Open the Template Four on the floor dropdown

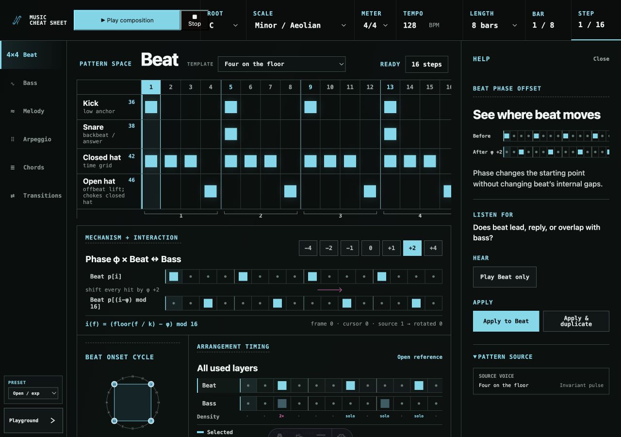tap(281, 64)
